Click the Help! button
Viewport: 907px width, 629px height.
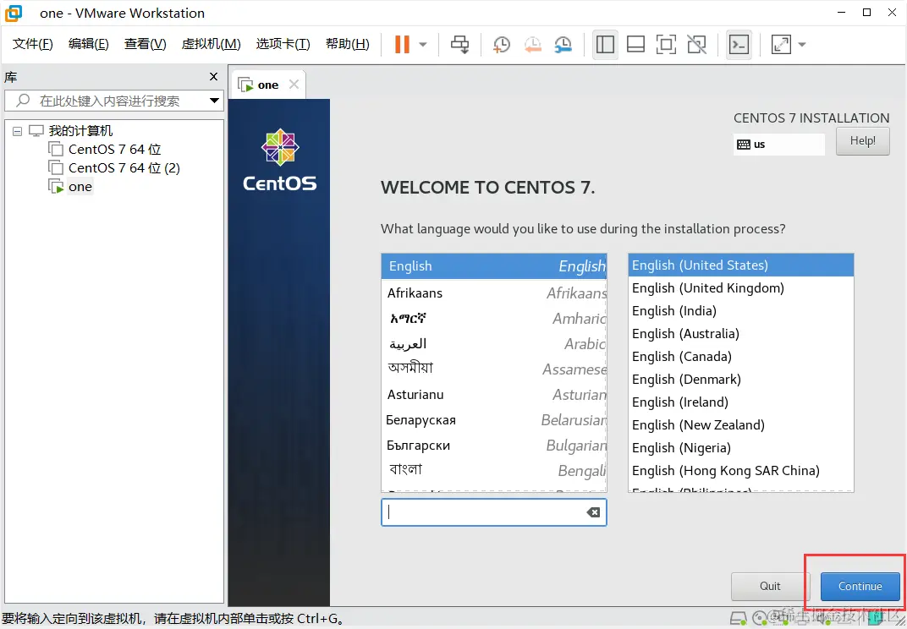(862, 140)
